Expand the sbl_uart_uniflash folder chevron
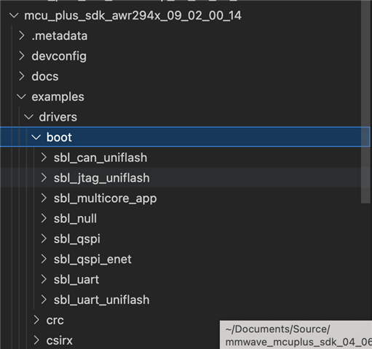 click(x=44, y=300)
